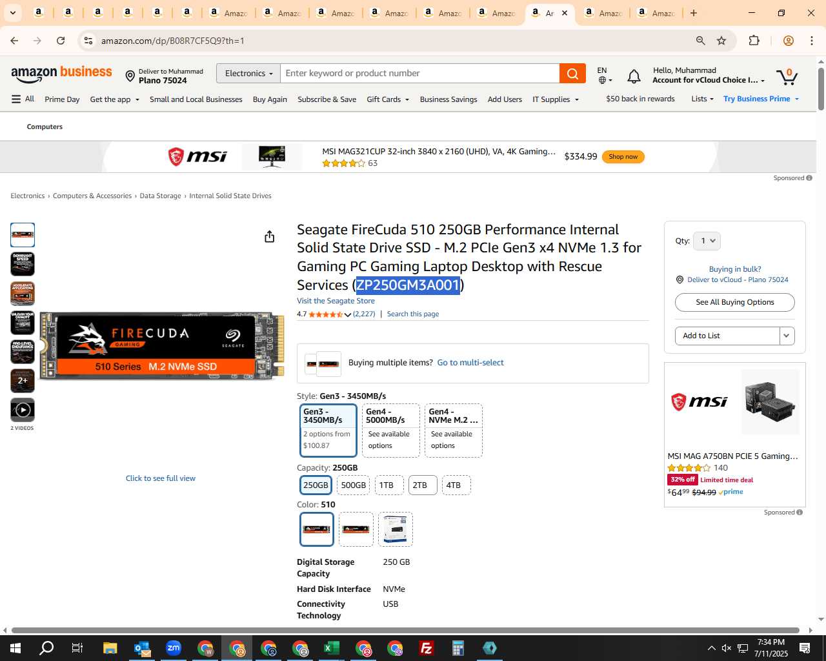
Task: Select third boxed product color swatch
Action: [396, 529]
